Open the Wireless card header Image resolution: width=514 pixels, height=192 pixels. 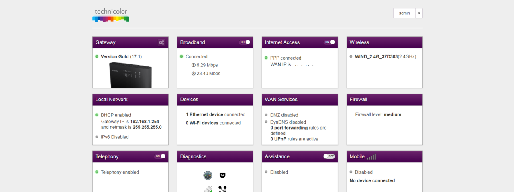[x=384, y=42]
